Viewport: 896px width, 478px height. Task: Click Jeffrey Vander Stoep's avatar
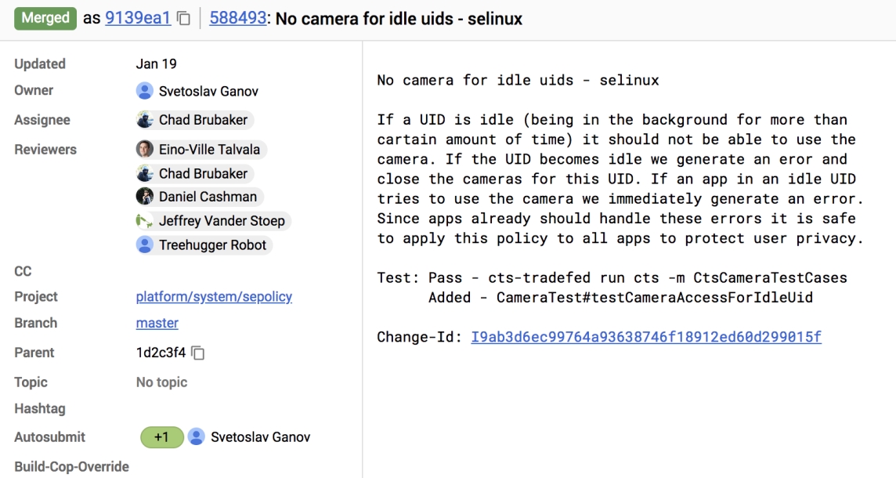pyautogui.click(x=145, y=221)
